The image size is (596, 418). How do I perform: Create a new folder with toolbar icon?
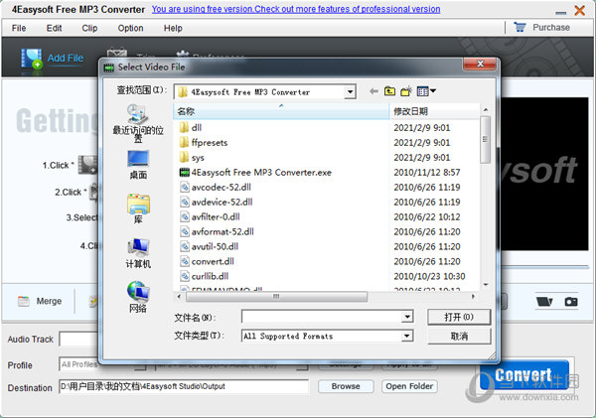406,91
